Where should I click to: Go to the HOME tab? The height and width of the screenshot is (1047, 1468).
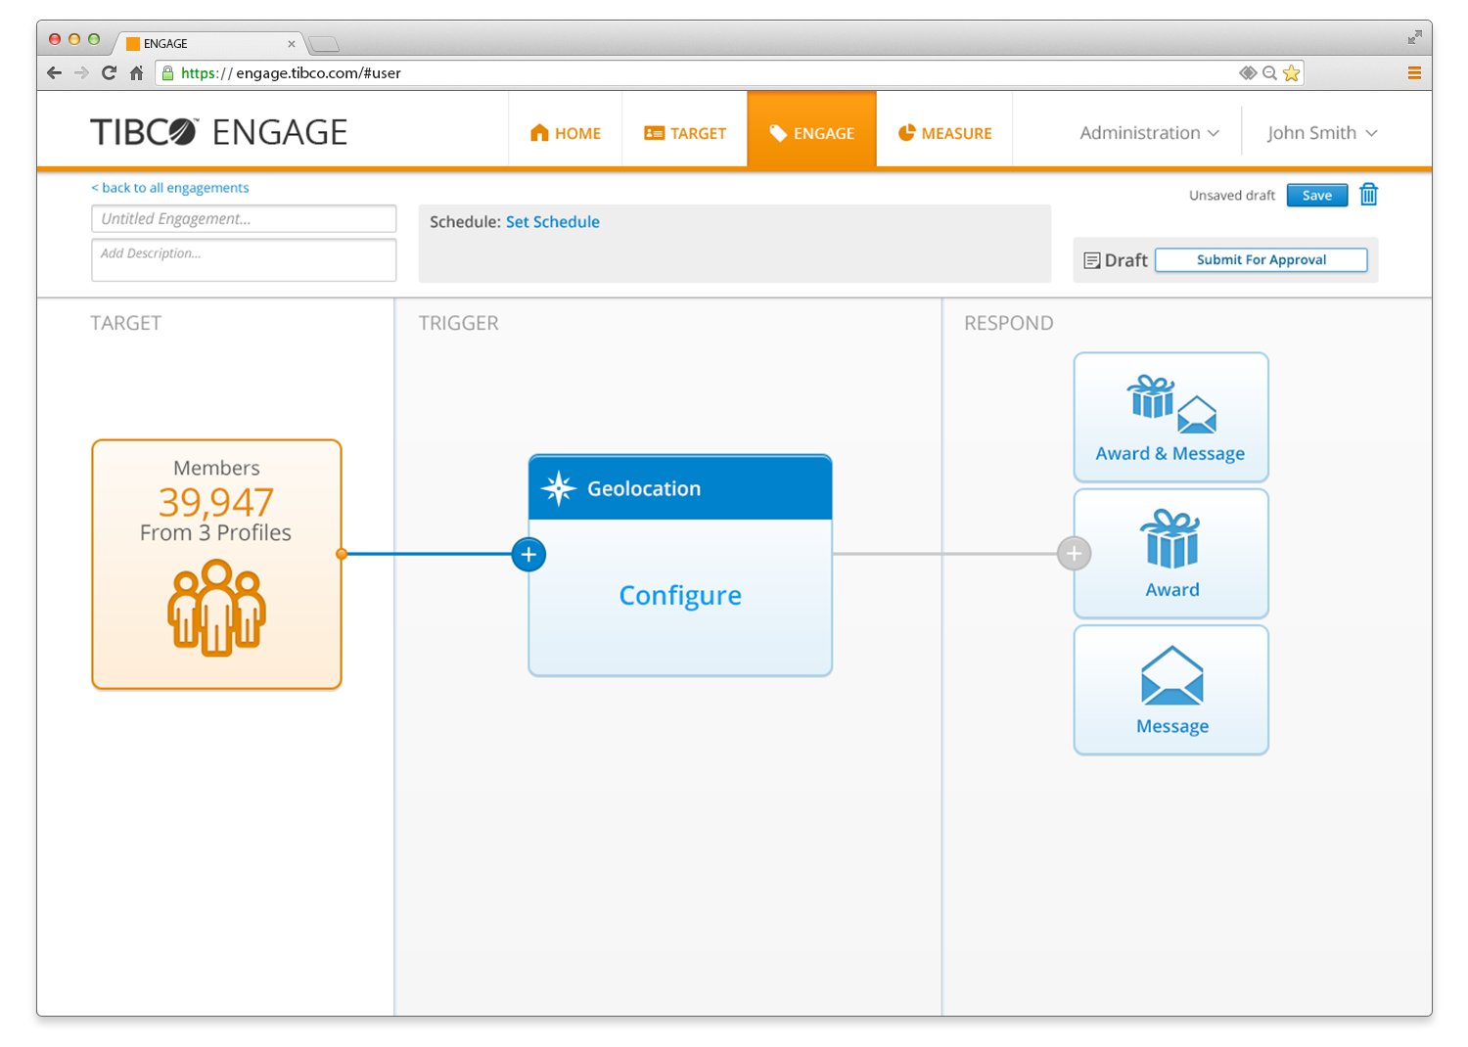pos(566,133)
